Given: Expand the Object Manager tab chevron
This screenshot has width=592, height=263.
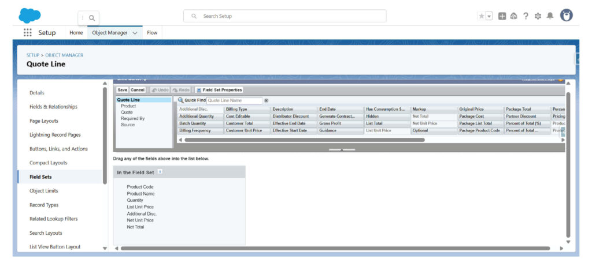Looking at the screenshot, I should tap(135, 33).
